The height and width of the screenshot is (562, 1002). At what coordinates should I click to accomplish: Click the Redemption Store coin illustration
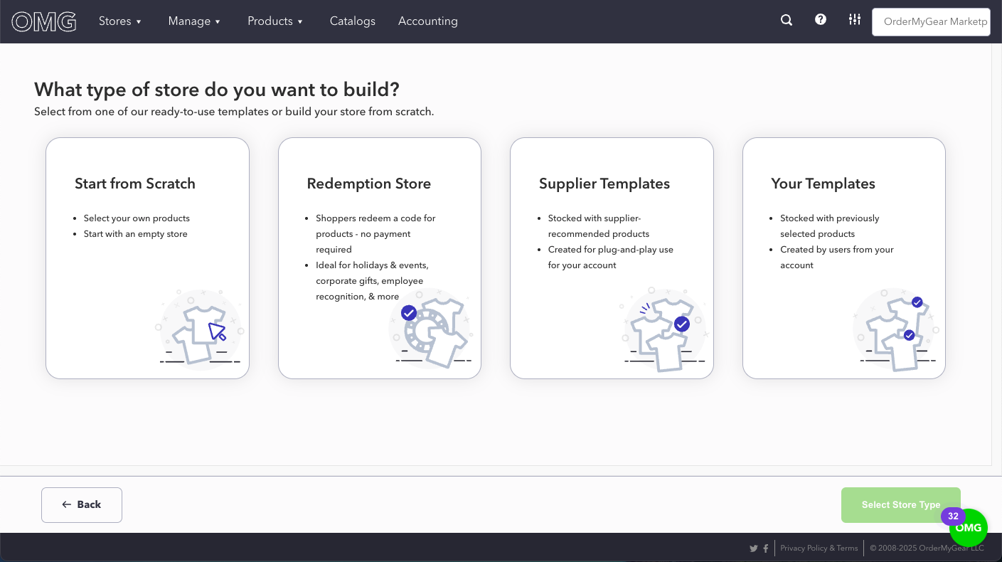click(x=431, y=329)
